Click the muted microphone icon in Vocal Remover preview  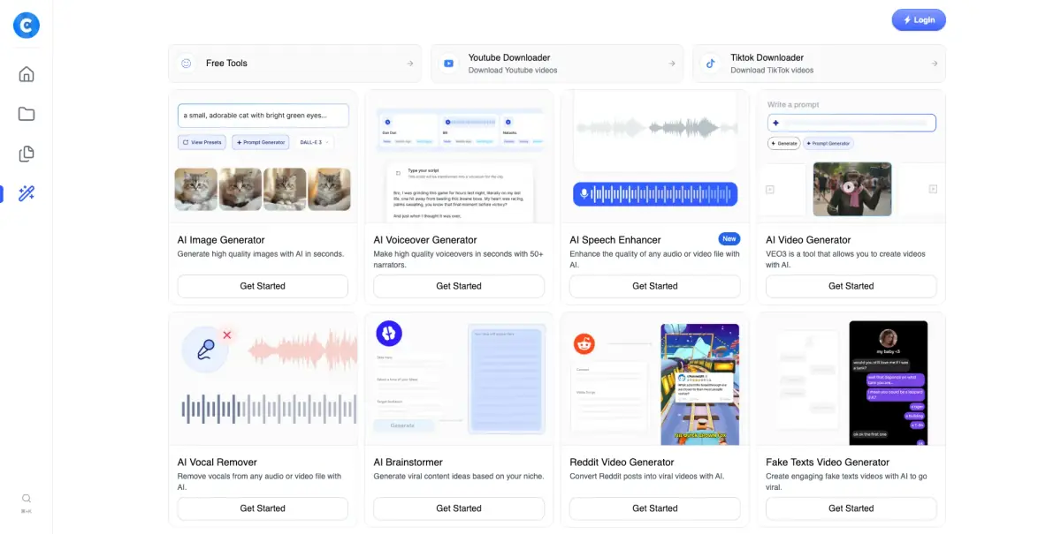pos(205,349)
